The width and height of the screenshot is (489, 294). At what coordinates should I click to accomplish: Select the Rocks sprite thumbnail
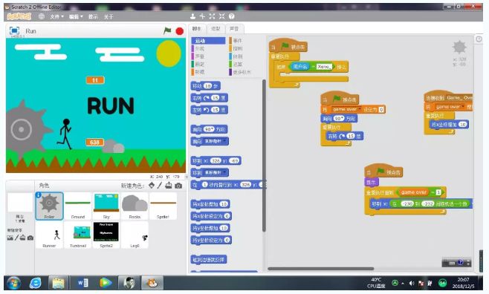tap(135, 206)
